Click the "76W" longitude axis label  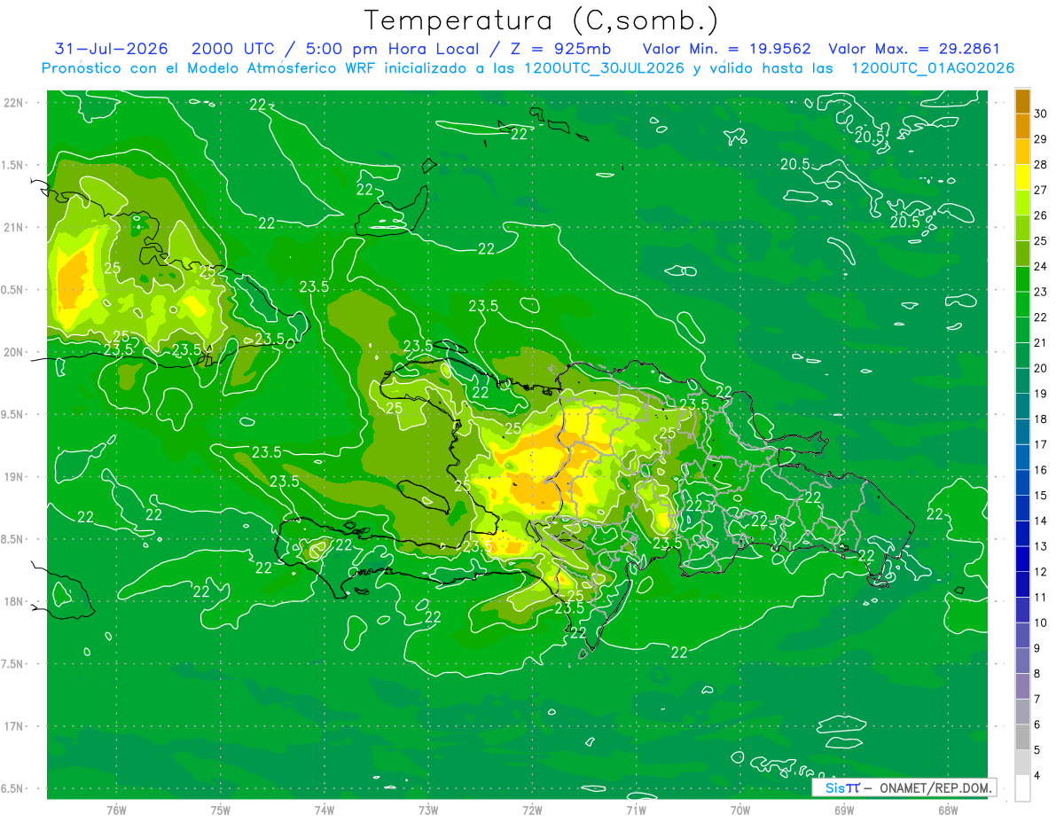pos(116,810)
